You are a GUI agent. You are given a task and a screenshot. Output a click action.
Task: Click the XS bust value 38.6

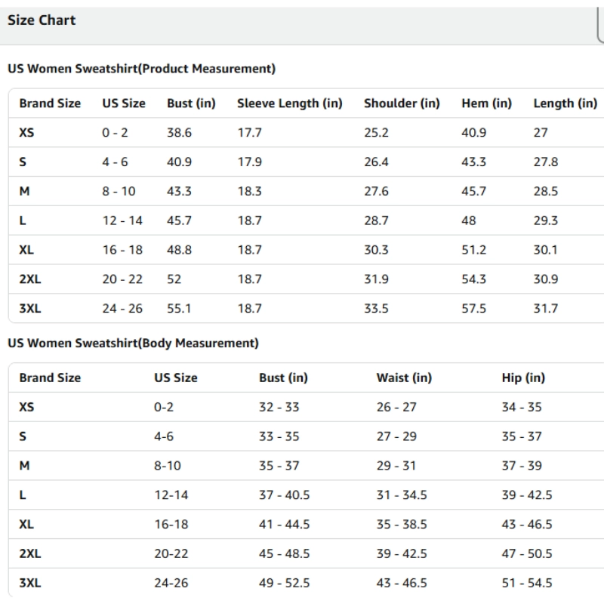pos(179,132)
